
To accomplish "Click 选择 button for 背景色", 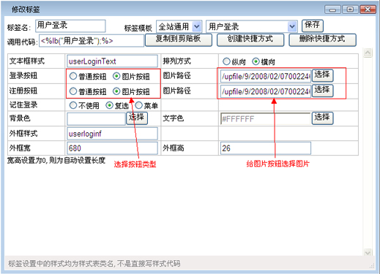I will click(x=137, y=118).
